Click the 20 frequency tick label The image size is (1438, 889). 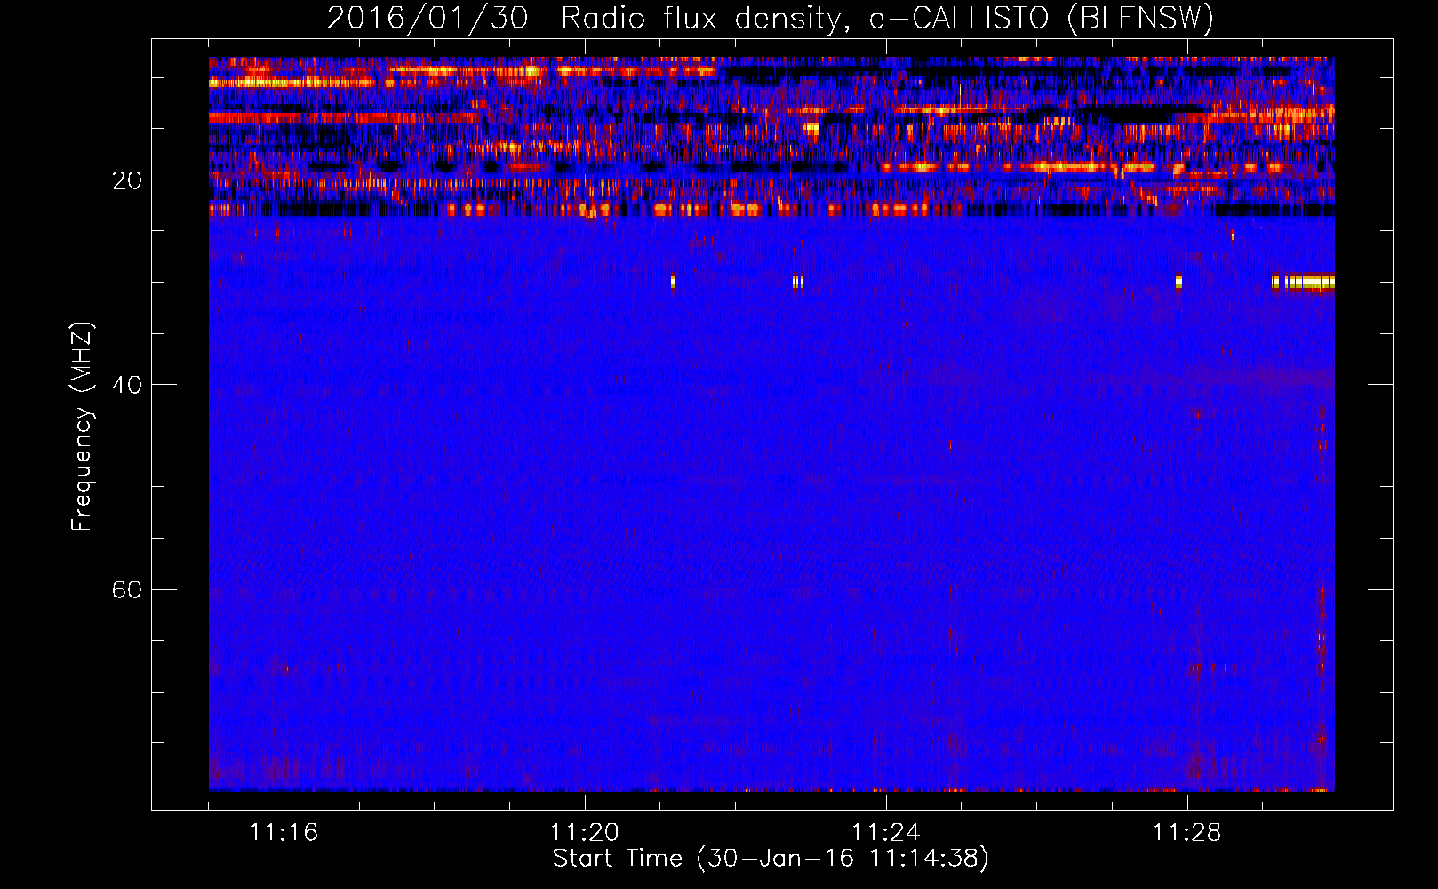click(127, 180)
